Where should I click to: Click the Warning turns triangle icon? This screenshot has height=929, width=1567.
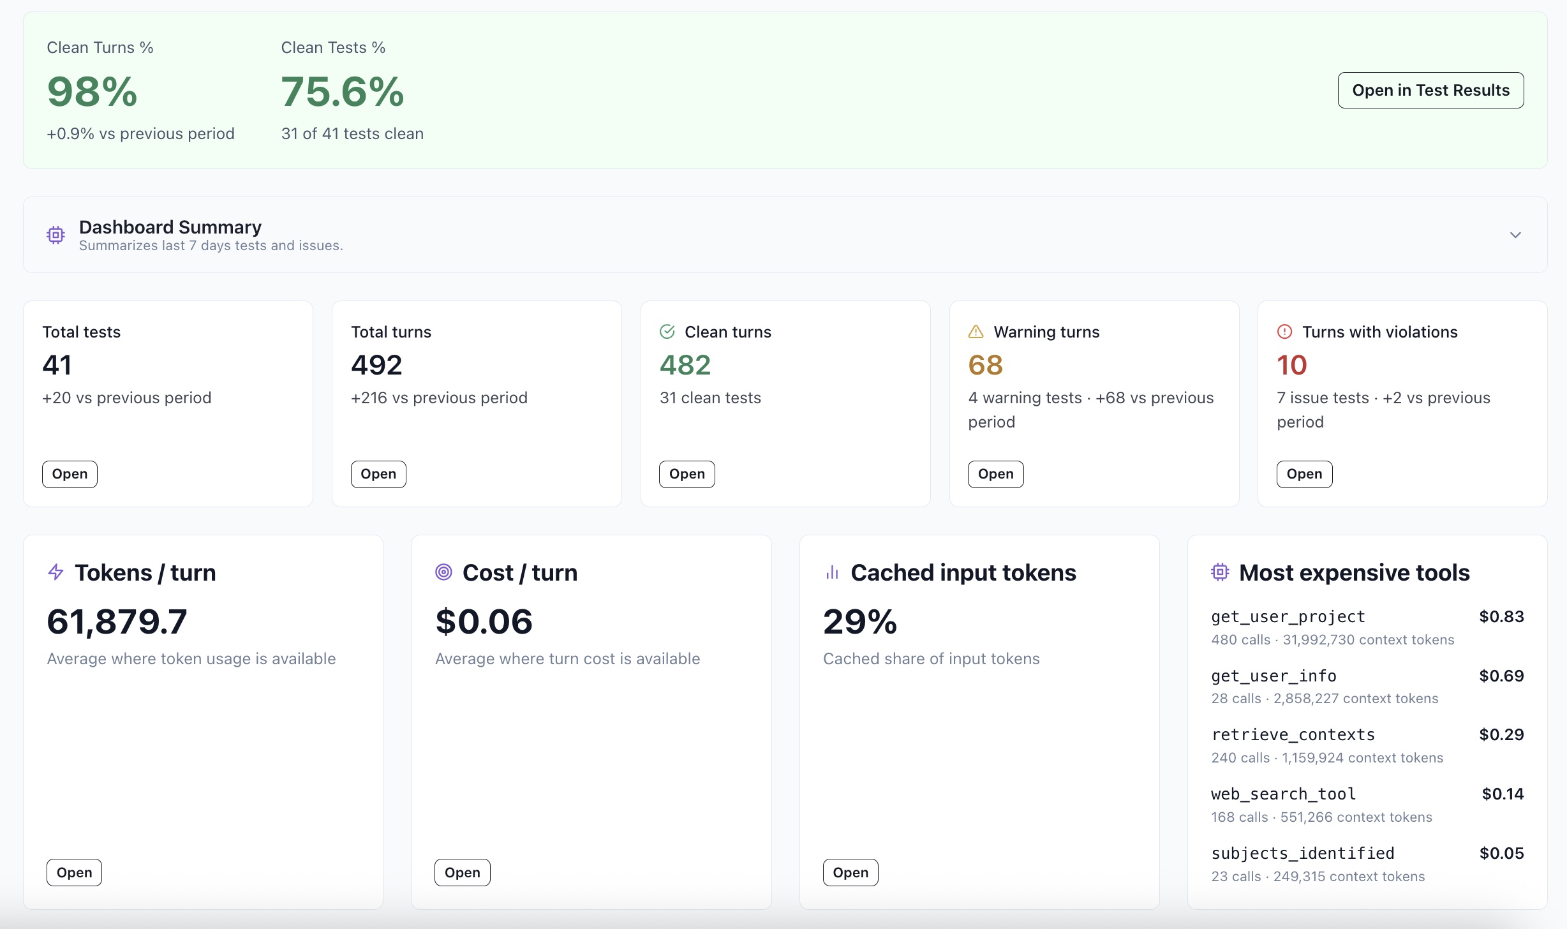pos(976,332)
